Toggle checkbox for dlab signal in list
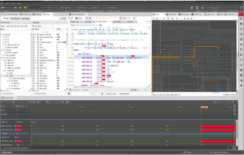This screenshot has width=244, height=155. click(34, 65)
